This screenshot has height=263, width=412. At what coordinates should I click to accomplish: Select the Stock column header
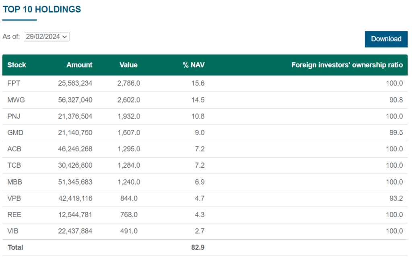[x=16, y=65]
